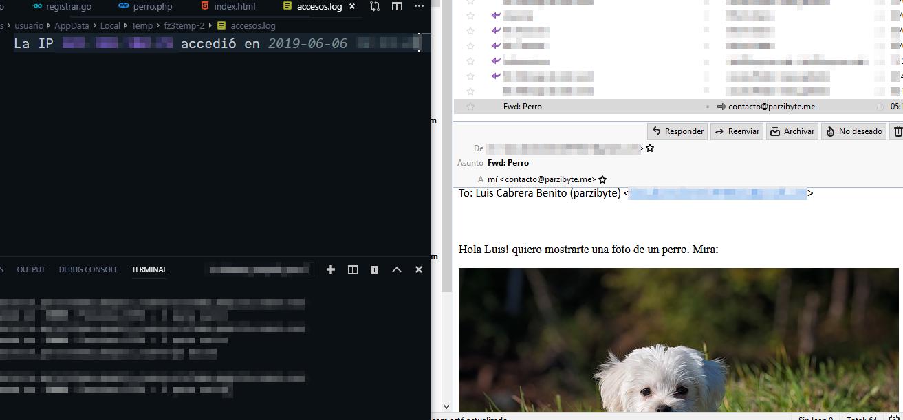Delete the email with trash button
This screenshot has height=420, width=903.
point(897,131)
